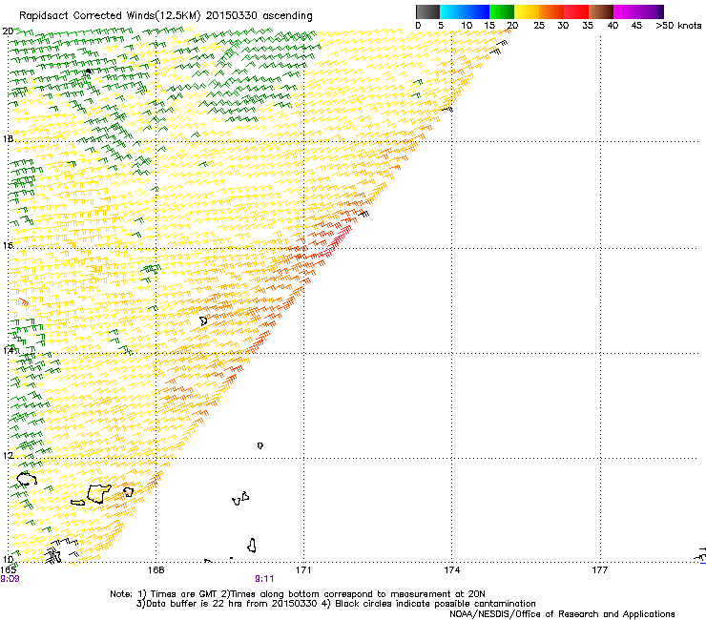Click the tiny island outline near 12.2N 170E
The height and width of the screenshot is (620, 706).
[x=260, y=445]
